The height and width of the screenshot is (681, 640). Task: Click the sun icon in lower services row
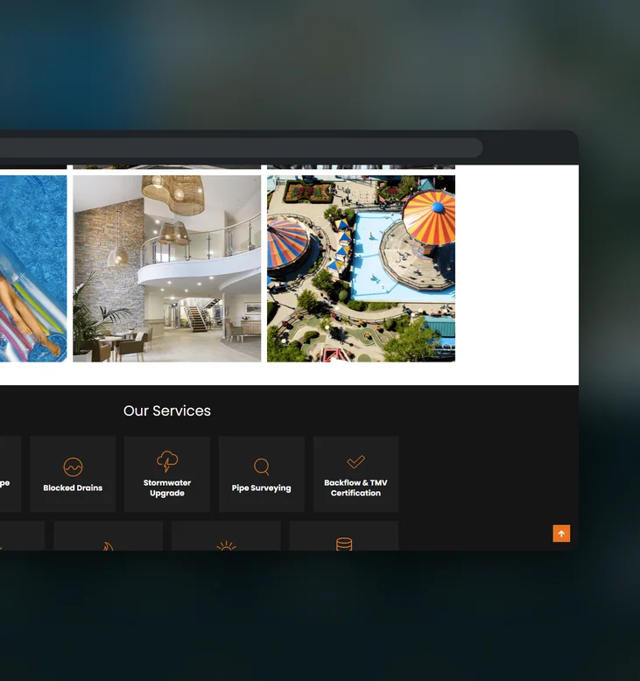[226, 546]
